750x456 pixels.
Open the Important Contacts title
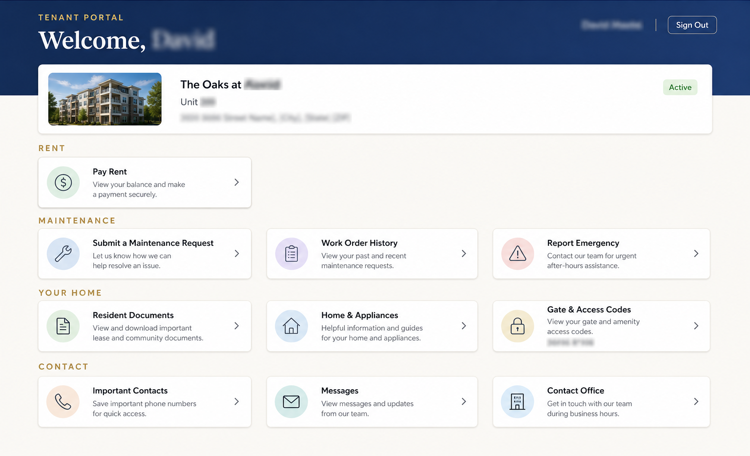pyautogui.click(x=130, y=391)
